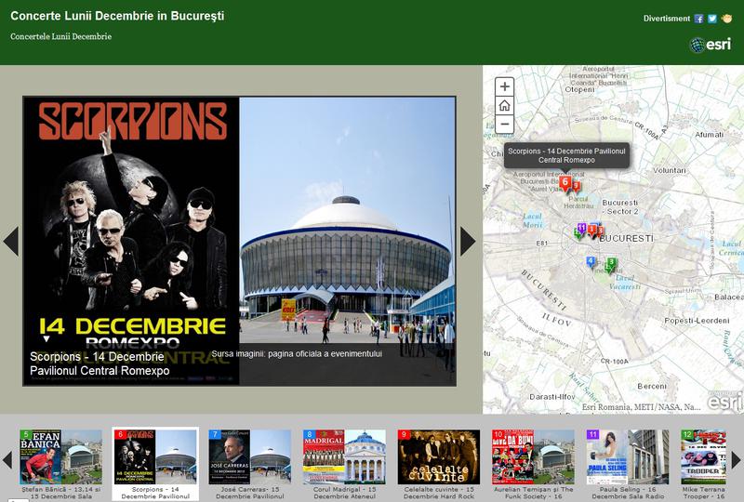Open the Celelalte cuvinte concert thumbnail
This screenshot has height=502, width=744.
[439, 457]
